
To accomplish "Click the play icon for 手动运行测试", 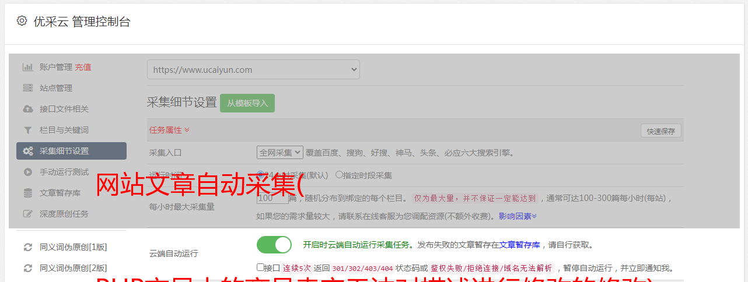I will point(27,172).
